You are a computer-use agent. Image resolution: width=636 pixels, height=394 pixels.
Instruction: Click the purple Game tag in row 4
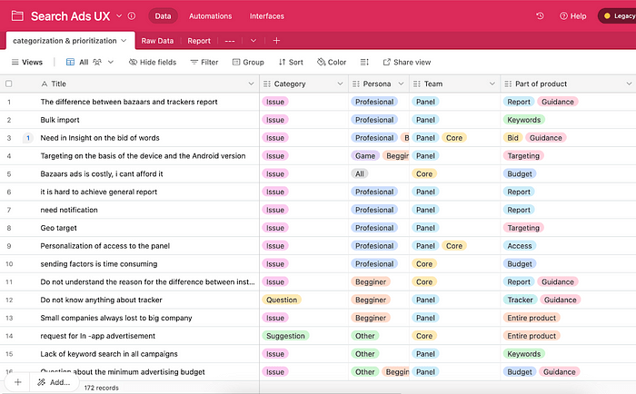(365, 156)
